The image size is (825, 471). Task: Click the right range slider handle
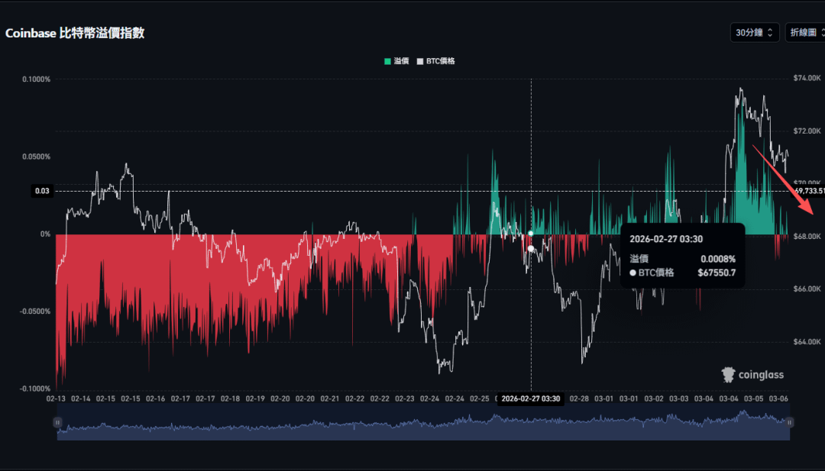(x=788, y=422)
